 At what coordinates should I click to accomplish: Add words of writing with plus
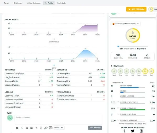118,114
